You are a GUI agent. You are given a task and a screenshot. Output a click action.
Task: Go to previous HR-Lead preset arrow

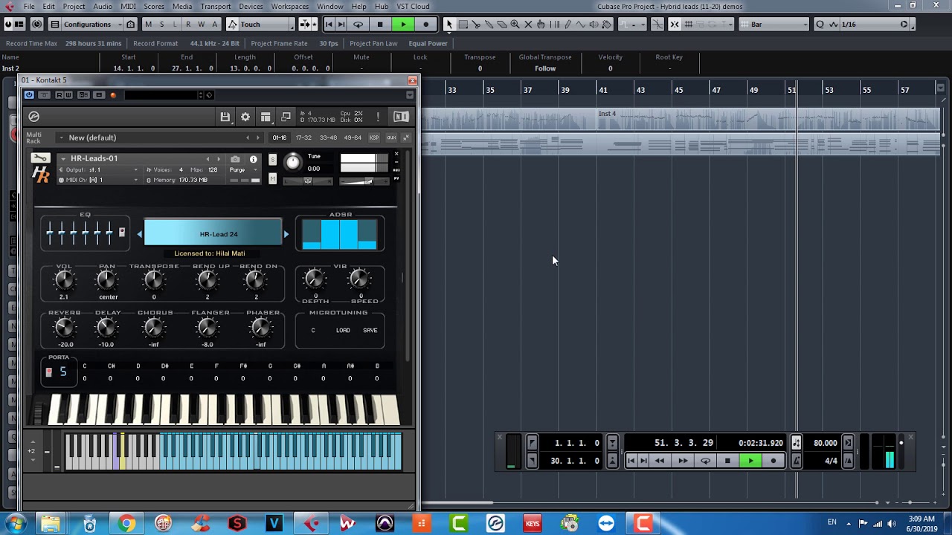(139, 234)
